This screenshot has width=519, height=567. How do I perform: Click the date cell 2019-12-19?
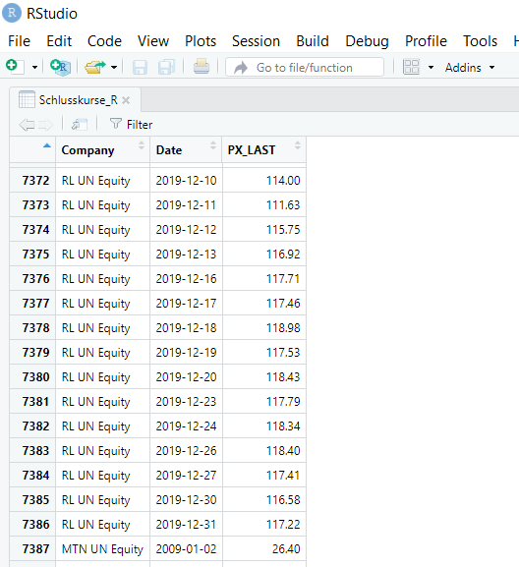click(186, 352)
